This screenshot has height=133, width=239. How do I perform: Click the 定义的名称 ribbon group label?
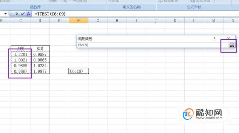pyautogui.click(x=131, y=7)
